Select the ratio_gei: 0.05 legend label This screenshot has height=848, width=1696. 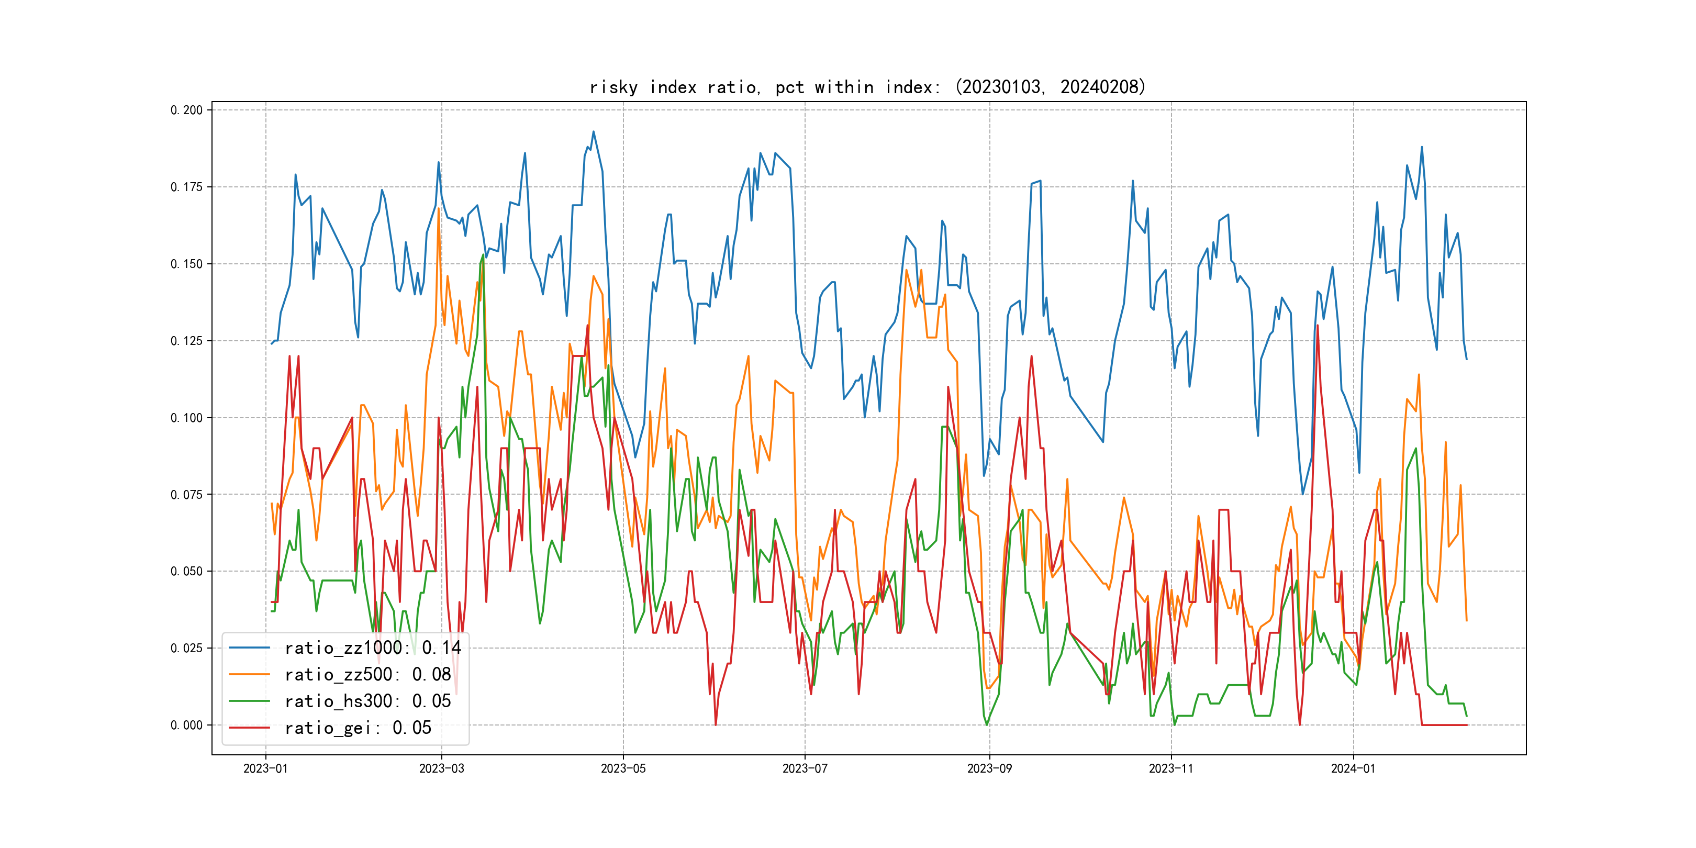tap(358, 728)
